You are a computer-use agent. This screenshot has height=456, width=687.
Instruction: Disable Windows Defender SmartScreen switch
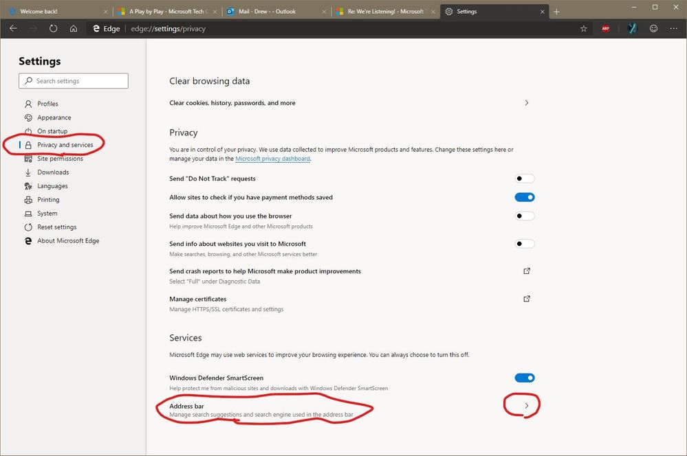click(x=525, y=378)
